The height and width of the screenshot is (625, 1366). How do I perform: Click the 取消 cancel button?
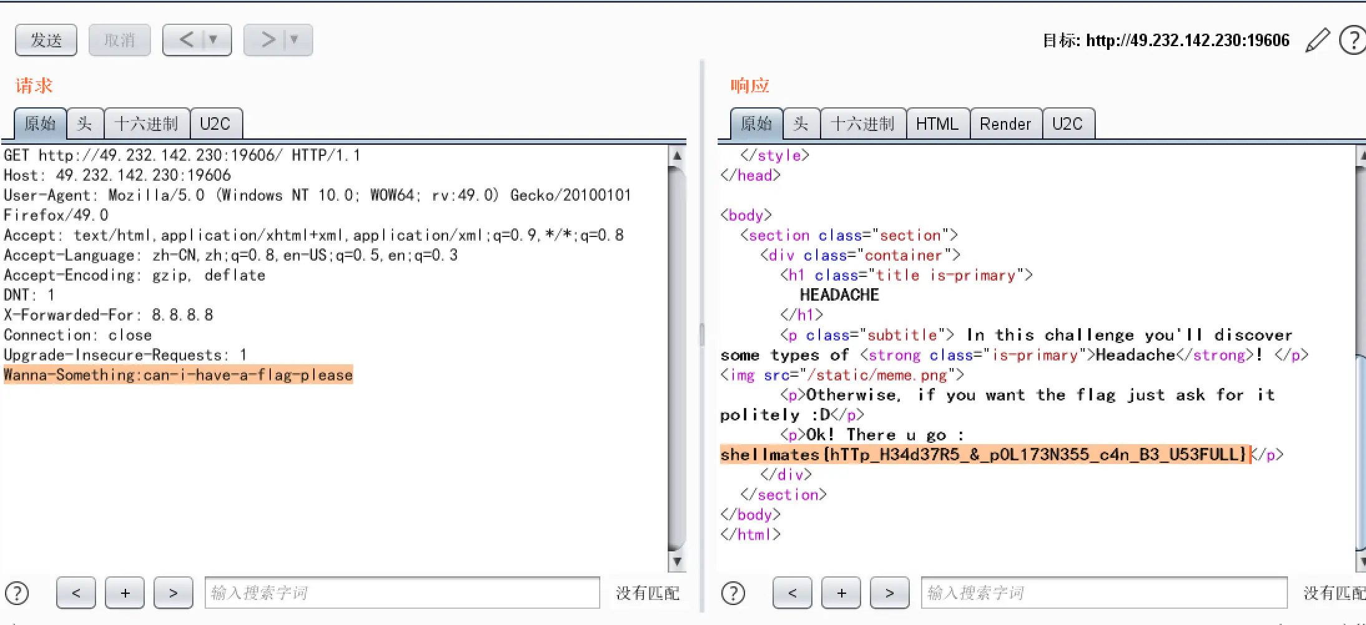[x=119, y=41]
